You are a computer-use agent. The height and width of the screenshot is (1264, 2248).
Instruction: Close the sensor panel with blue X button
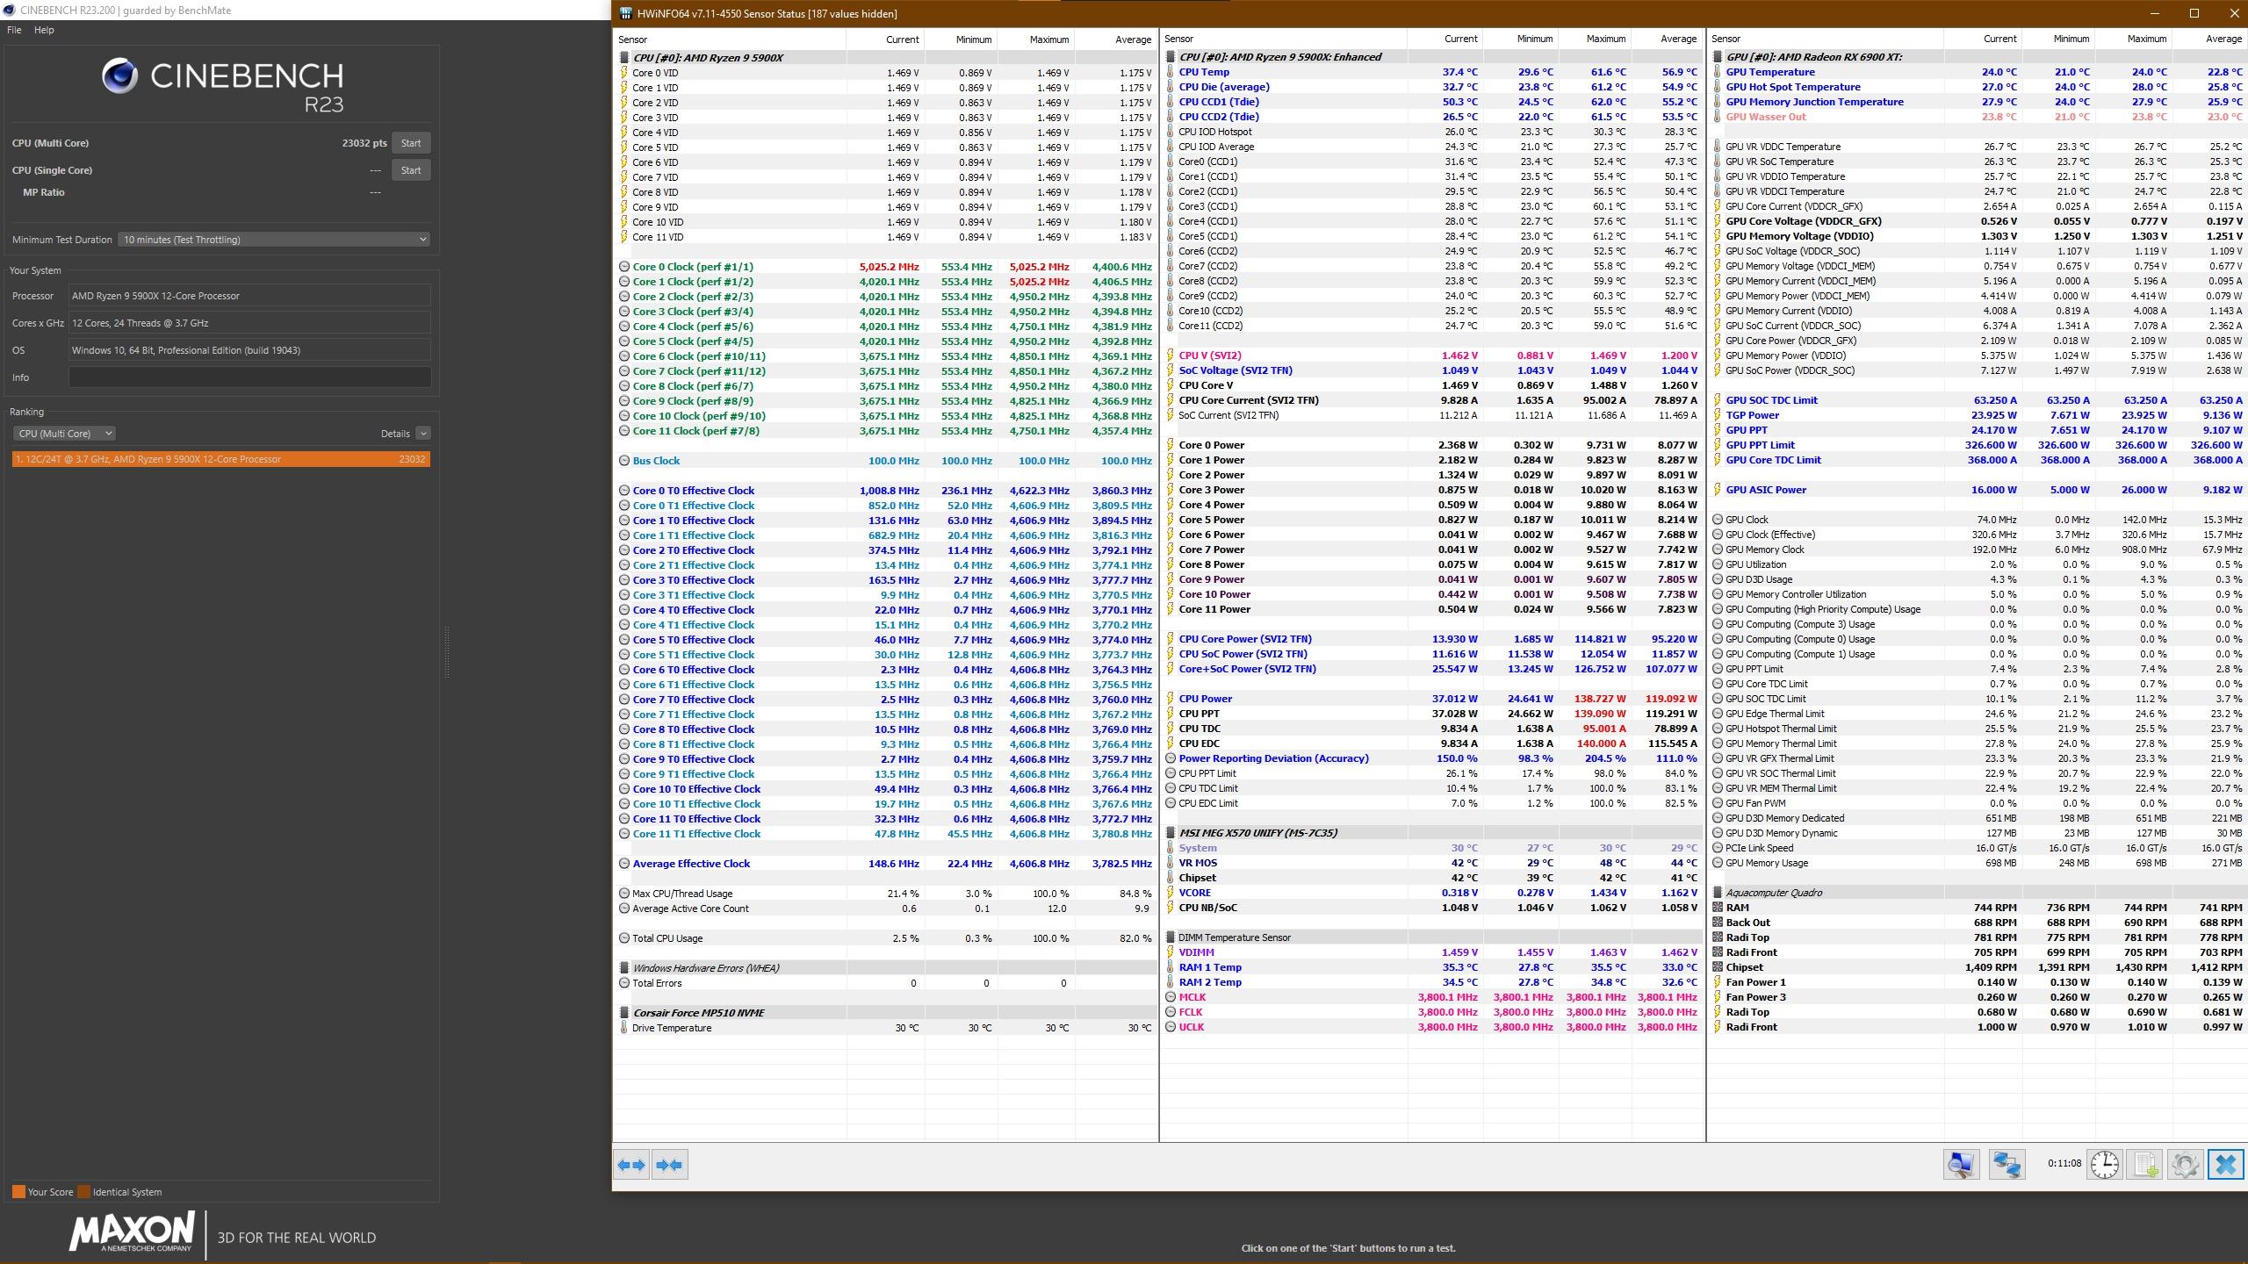[x=2225, y=1165]
